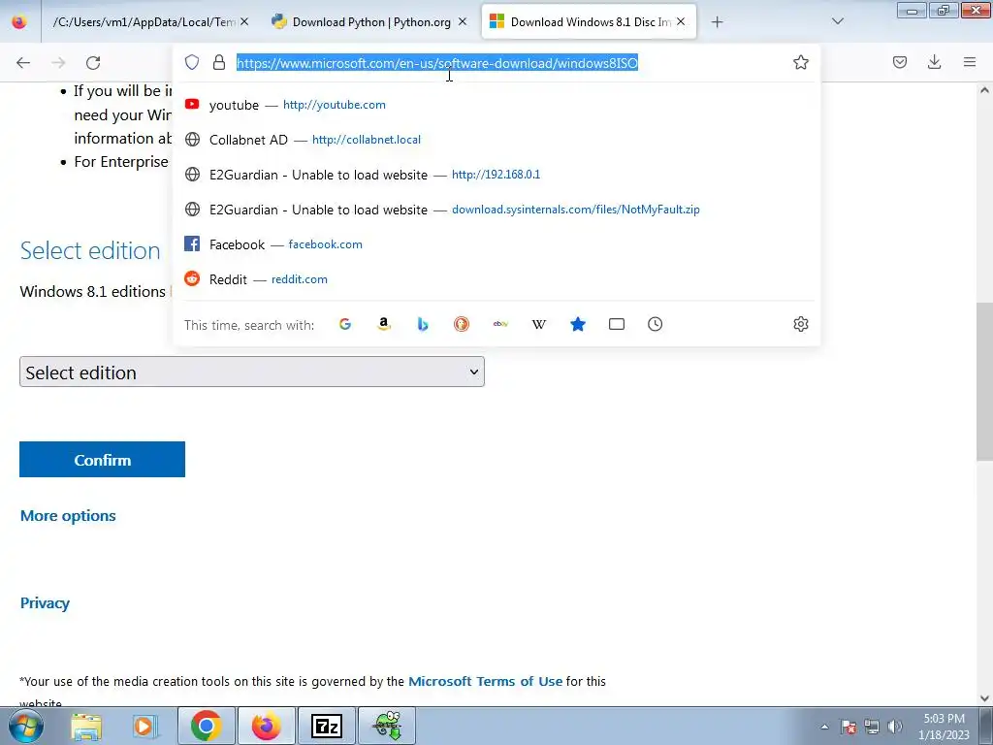Open the Firefox hamburger menu
The image size is (993, 745).
[970, 62]
